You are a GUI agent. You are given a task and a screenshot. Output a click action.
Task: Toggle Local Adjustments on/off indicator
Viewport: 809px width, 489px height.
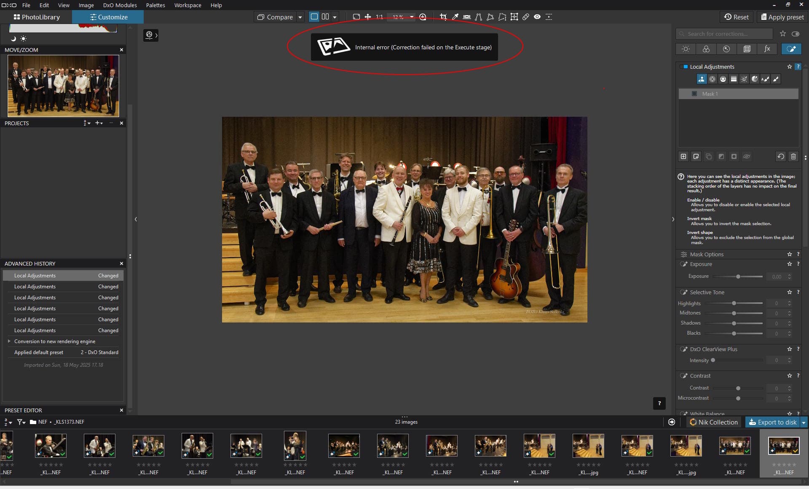click(686, 67)
